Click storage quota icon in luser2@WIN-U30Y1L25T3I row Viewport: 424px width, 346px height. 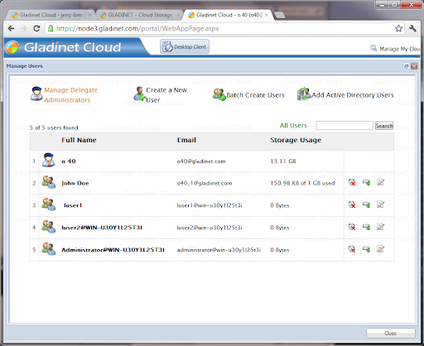(x=366, y=227)
